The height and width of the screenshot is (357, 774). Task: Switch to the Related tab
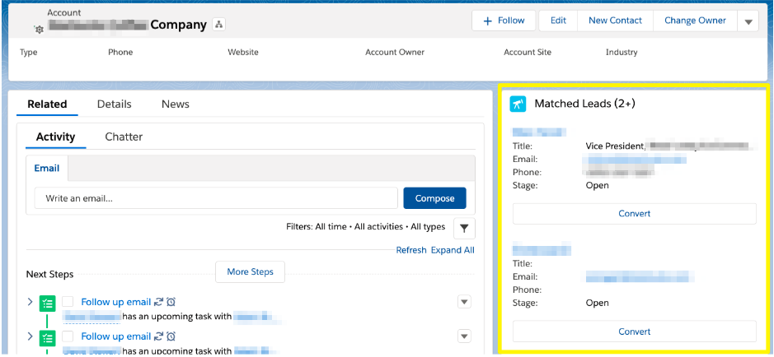[47, 104]
